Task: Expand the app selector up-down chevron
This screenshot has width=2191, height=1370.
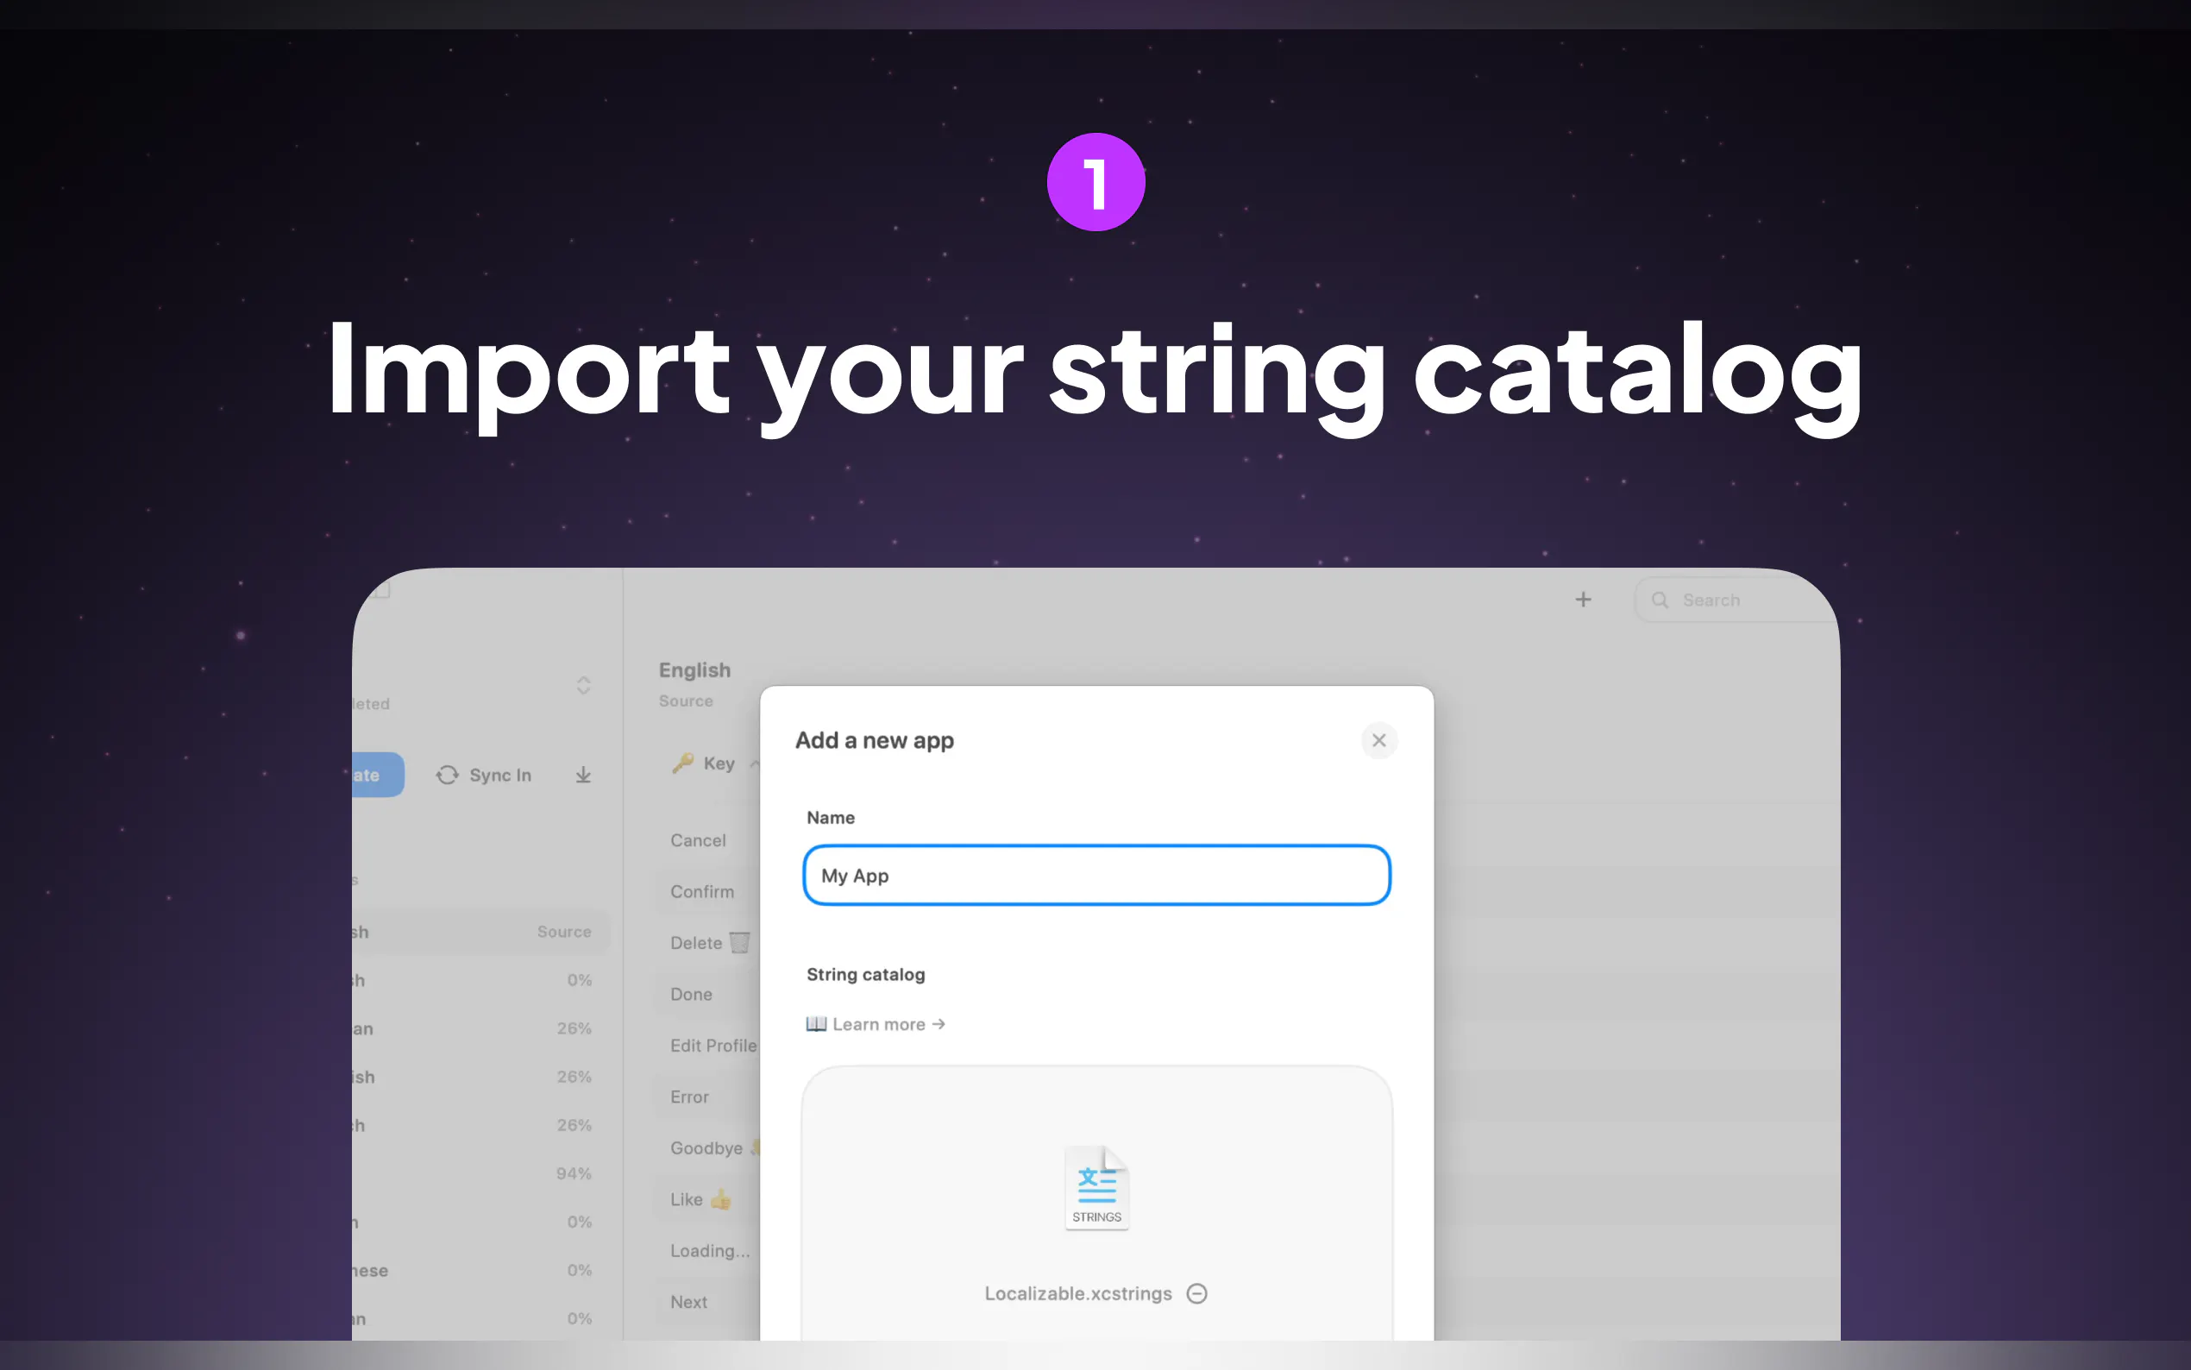Action: coord(583,685)
